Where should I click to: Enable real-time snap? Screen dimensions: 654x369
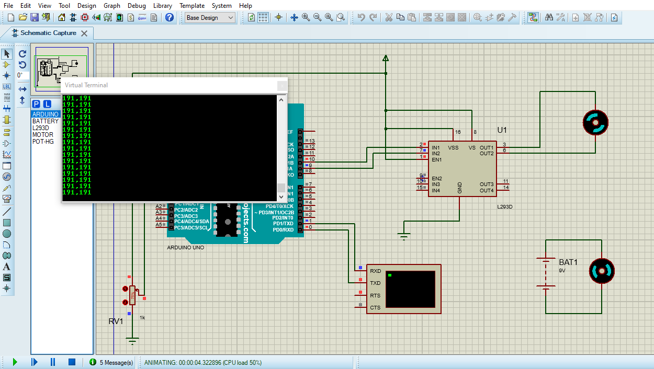point(278,17)
